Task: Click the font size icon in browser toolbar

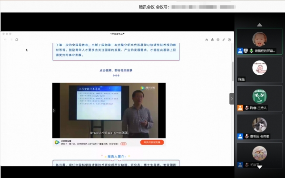Action: pyautogui.click(x=206, y=40)
